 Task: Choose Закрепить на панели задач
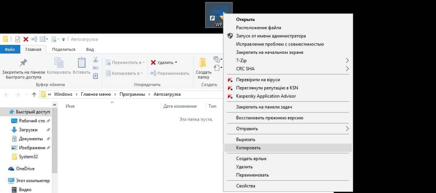click(288, 107)
